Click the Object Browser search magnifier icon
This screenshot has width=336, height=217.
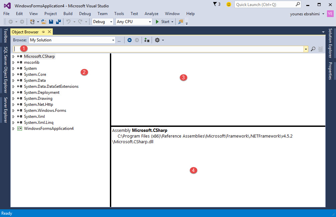313,49
